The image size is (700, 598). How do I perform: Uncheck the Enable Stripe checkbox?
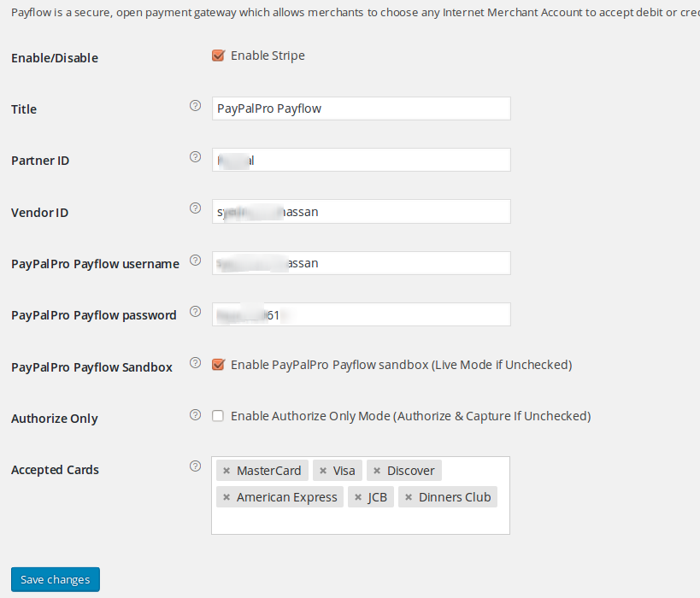coord(218,56)
